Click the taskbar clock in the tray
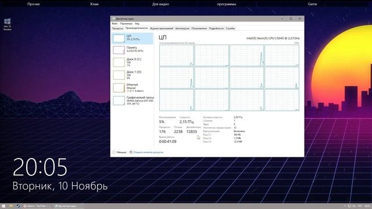Screen dimensions: 372x209 pos(367,206)
